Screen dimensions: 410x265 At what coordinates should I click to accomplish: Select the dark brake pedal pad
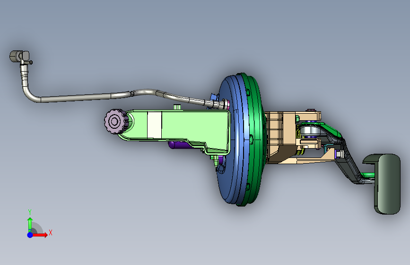[387, 184]
